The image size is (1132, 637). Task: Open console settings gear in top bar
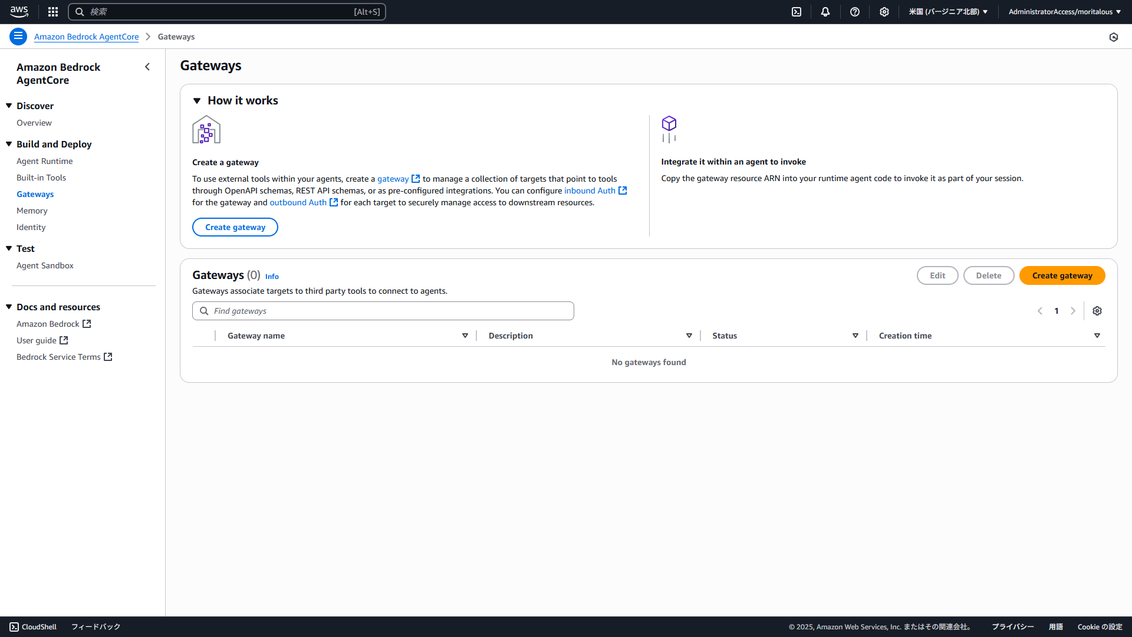coord(884,12)
